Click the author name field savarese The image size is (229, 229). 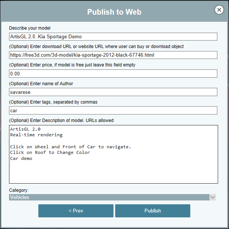[113, 92]
